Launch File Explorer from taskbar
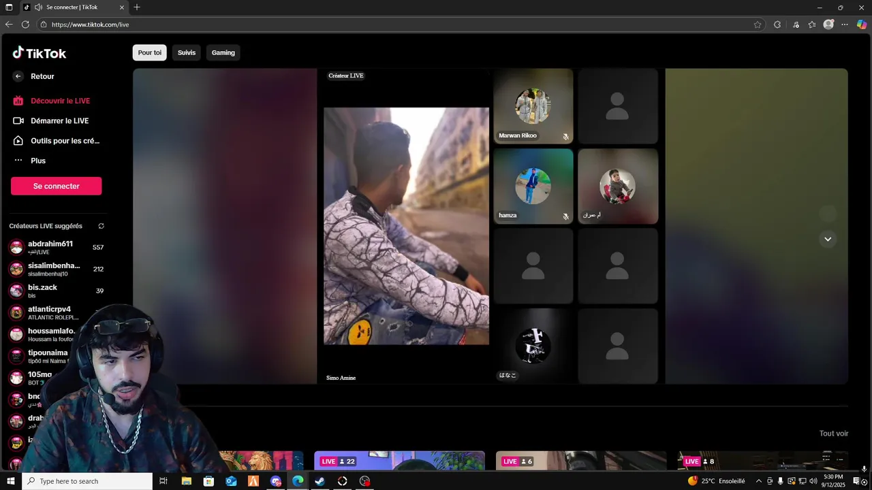This screenshot has height=490, width=872. click(186, 481)
